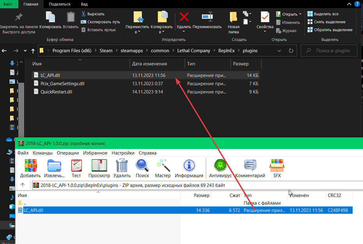Screen dimensions: 363x244
Task: Sort Explorer by Размер column
Action: pos(246,64)
